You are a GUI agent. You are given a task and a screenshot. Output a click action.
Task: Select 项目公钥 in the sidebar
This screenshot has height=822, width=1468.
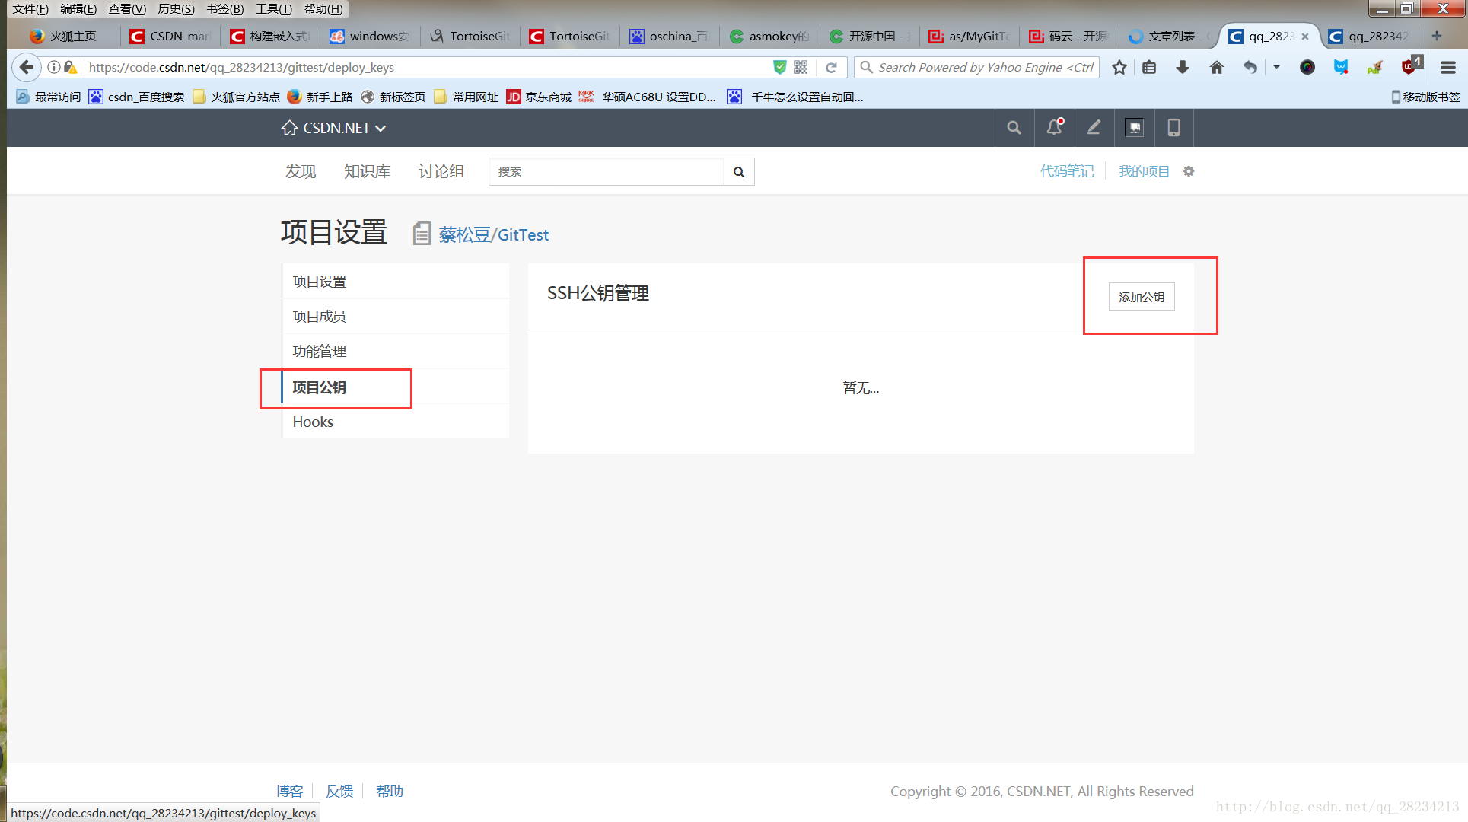(x=395, y=387)
